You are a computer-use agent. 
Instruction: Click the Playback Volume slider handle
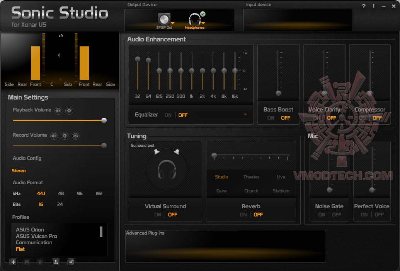point(104,120)
